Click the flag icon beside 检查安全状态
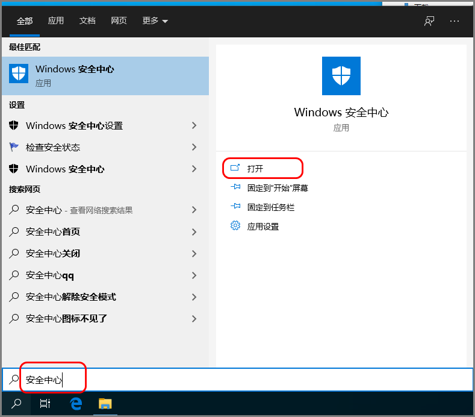 (x=14, y=147)
